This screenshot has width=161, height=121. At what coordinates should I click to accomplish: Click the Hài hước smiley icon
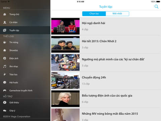[x=5, y=82]
